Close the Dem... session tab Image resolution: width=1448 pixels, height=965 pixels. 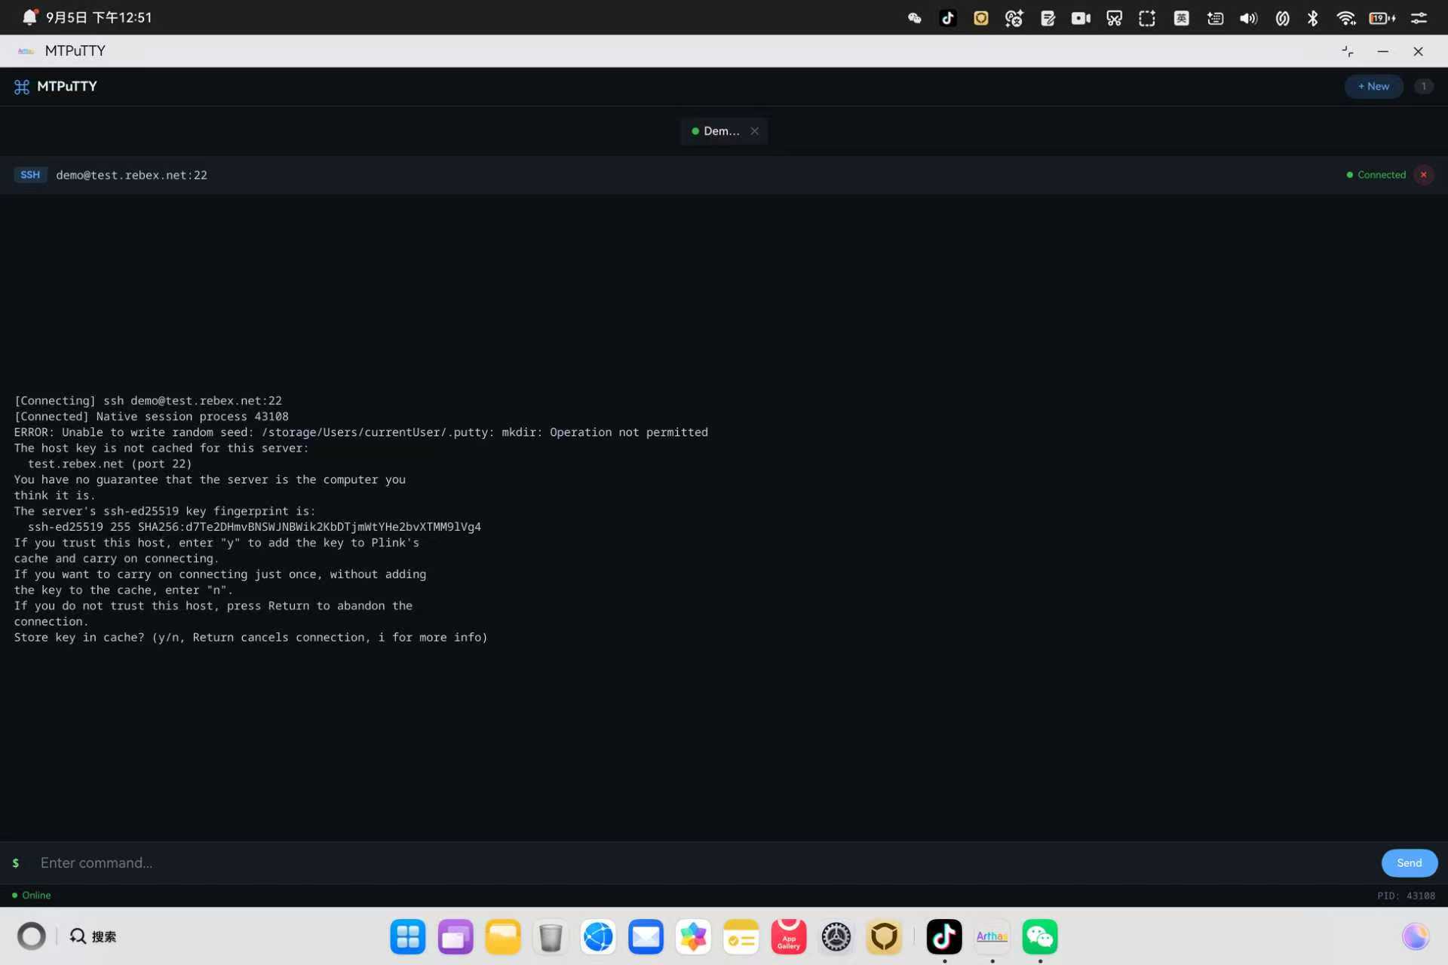754,131
